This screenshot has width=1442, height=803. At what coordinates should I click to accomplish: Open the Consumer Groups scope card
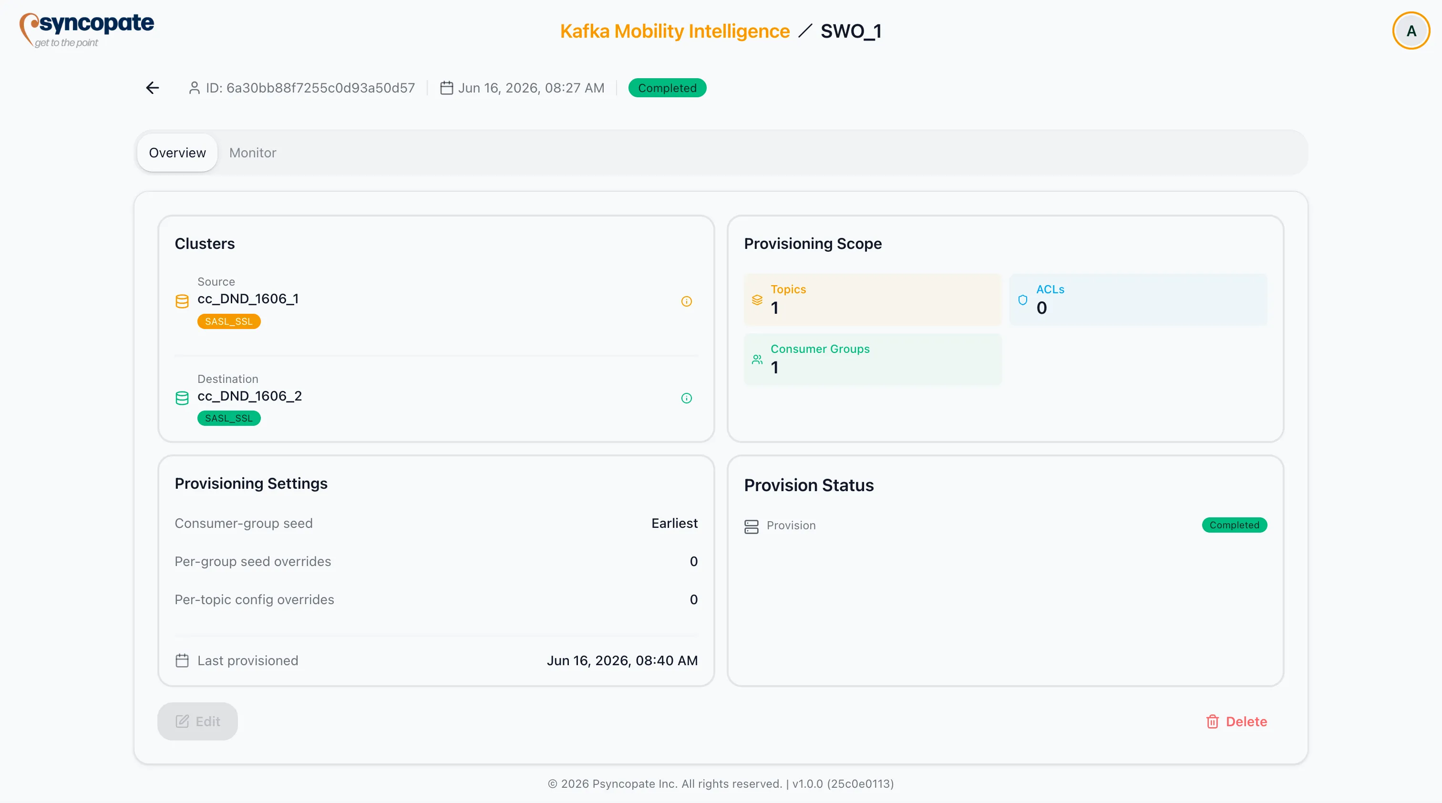[872, 359]
